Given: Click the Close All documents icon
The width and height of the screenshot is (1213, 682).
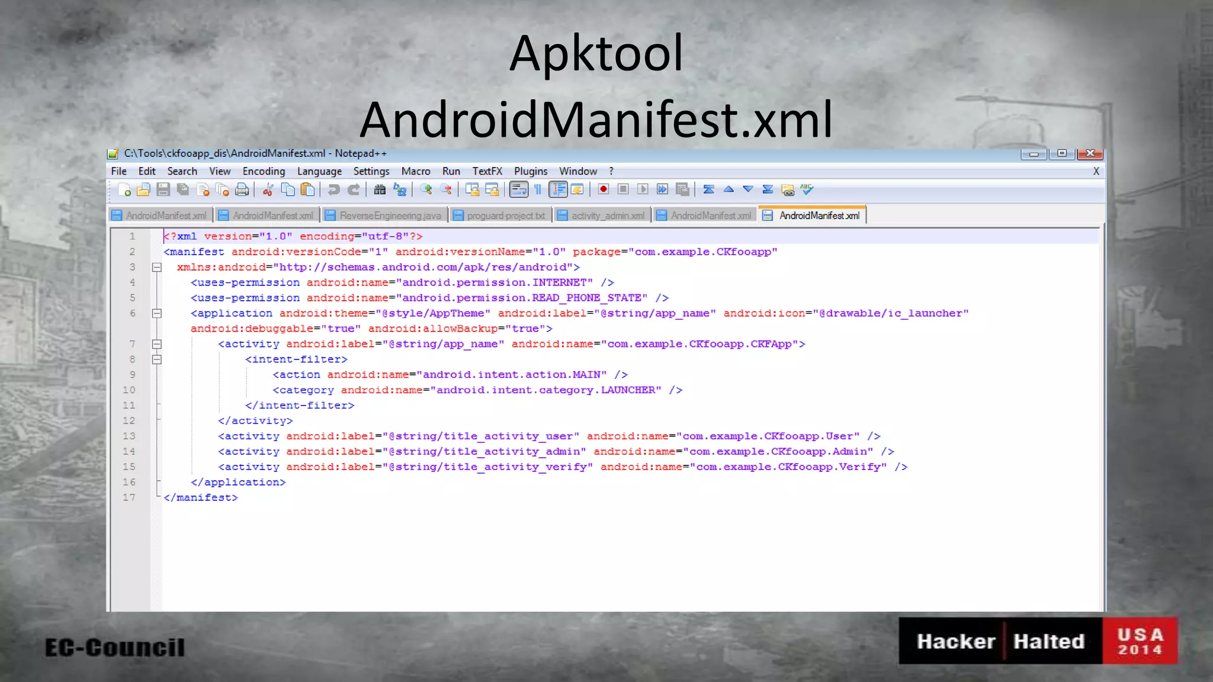Looking at the screenshot, I should 222,189.
